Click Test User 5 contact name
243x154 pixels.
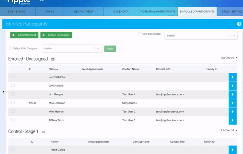(x=129, y=120)
